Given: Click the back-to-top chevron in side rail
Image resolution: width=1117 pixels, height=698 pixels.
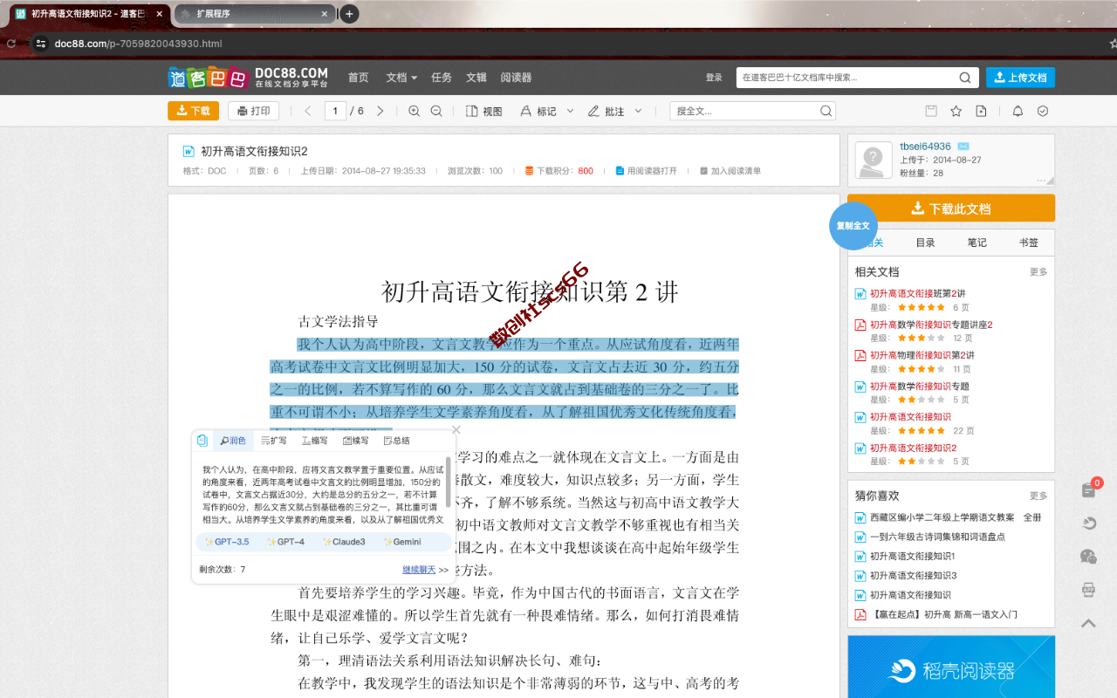Looking at the screenshot, I should tap(1088, 623).
